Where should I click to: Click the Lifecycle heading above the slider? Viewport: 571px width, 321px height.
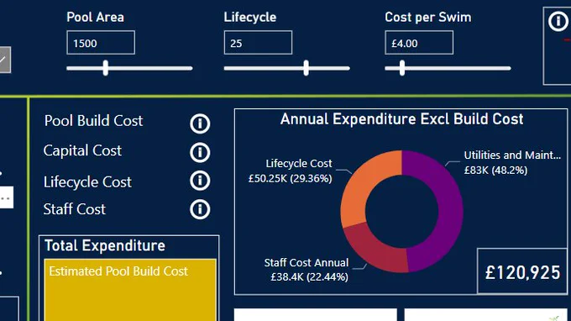pyautogui.click(x=250, y=17)
